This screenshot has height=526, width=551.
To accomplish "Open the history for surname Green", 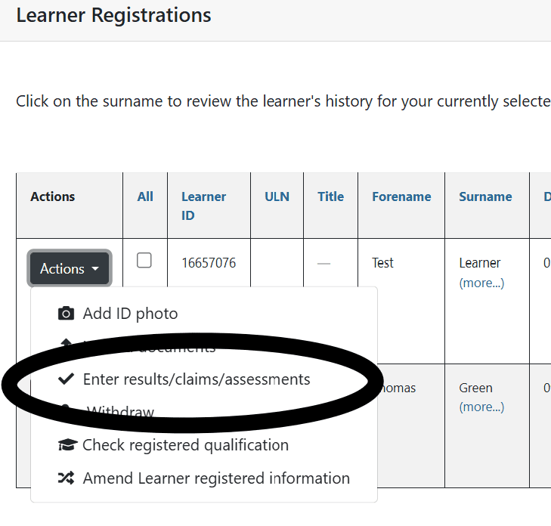I will 475,388.
